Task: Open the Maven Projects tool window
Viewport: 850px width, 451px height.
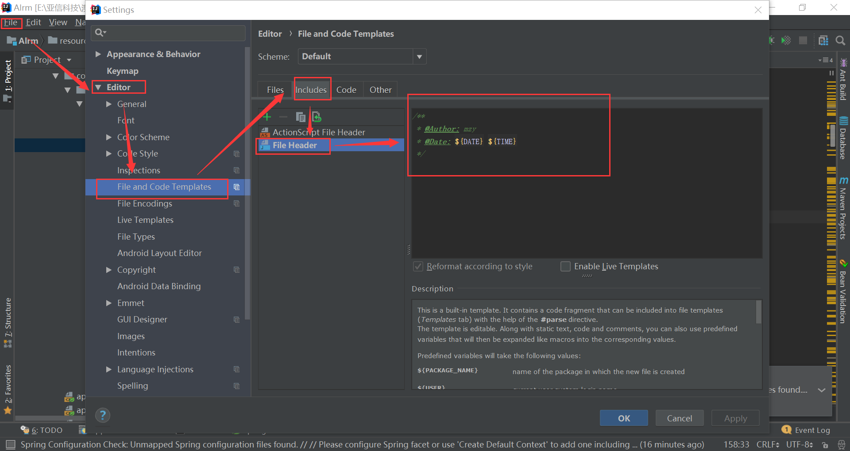Action: click(x=843, y=208)
